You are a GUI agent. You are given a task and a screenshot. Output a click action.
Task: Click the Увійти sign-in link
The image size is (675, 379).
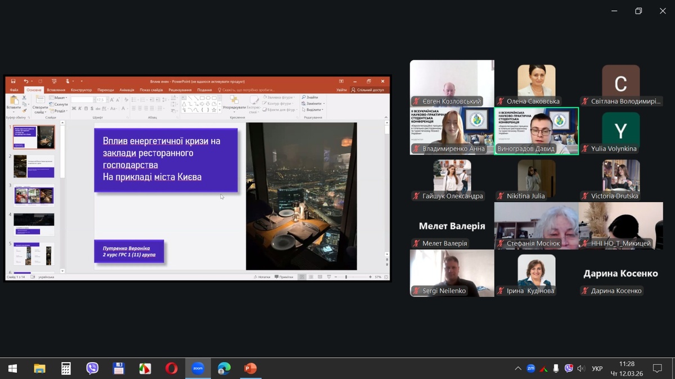click(x=341, y=90)
